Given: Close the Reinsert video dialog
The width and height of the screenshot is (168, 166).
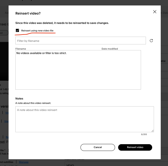Looking at the screenshot, I should (x=154, y=12).
